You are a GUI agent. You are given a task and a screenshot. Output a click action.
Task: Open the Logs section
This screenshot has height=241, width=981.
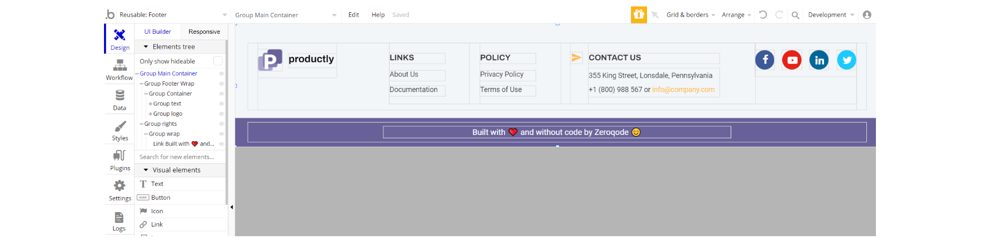pyautogui.click(x=119, y=221)
